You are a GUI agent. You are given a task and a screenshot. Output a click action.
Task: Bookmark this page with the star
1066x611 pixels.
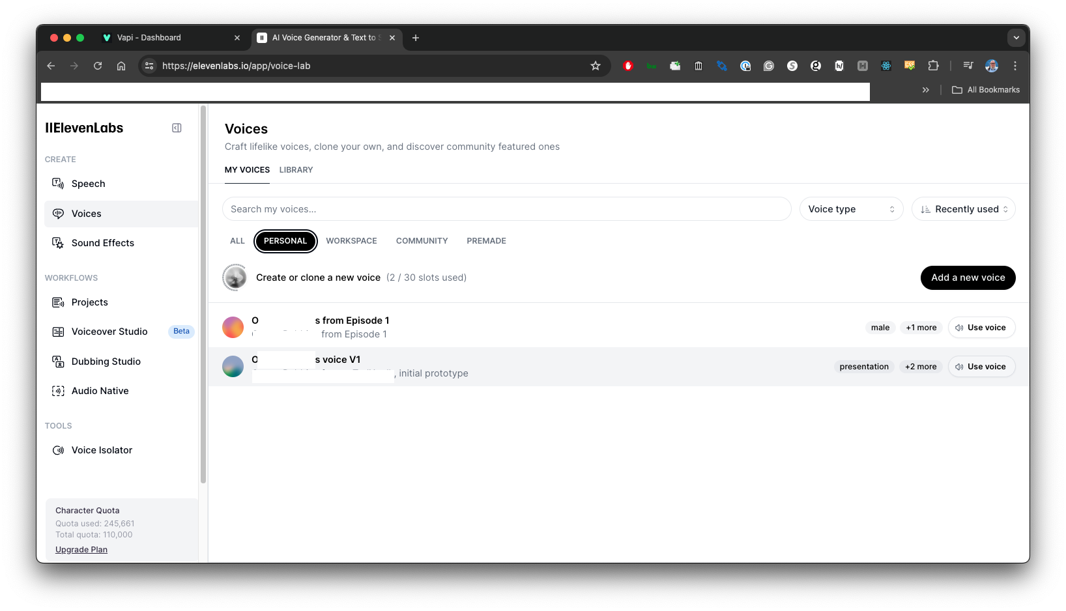(x=596, y=66)
